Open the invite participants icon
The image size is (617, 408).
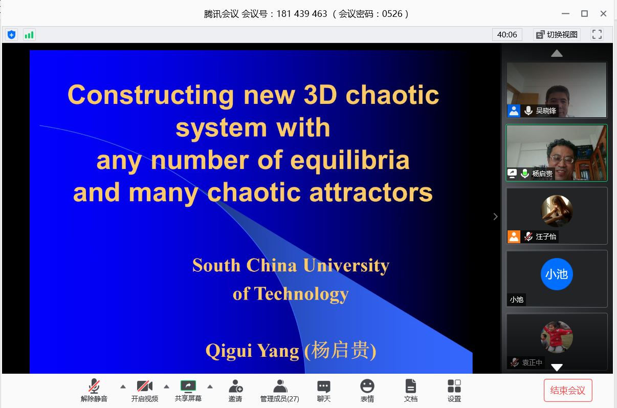pos(235,390)
